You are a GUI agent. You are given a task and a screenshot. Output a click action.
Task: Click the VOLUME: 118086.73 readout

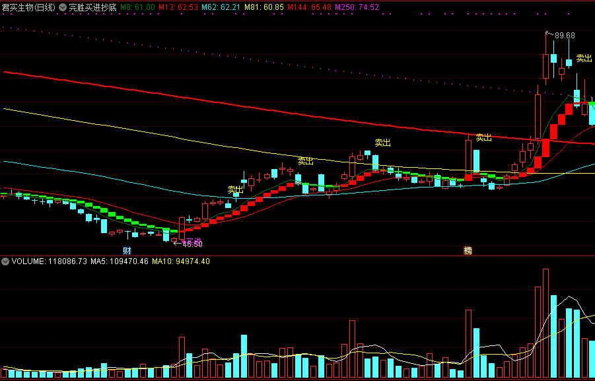pos(50,261)
